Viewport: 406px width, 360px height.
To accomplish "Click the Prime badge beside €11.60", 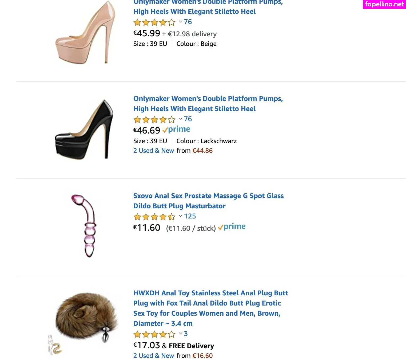I will pos(232,227).
